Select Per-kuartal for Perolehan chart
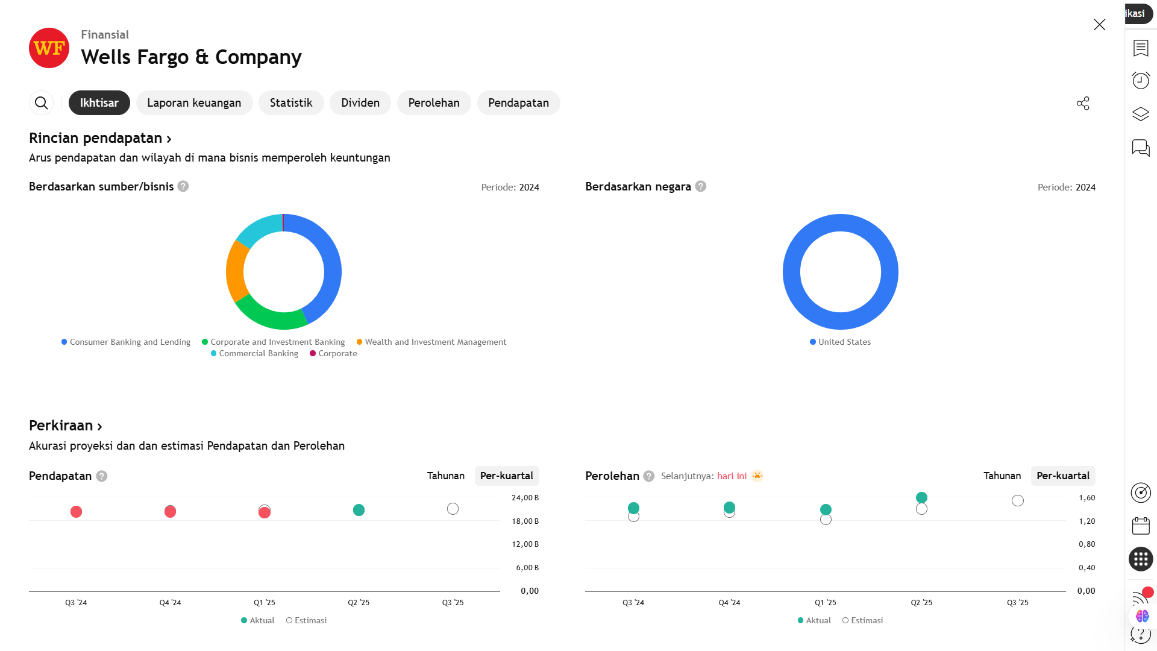The width and height of the screenshot is (1157, 651). (x=1062, y=476)
